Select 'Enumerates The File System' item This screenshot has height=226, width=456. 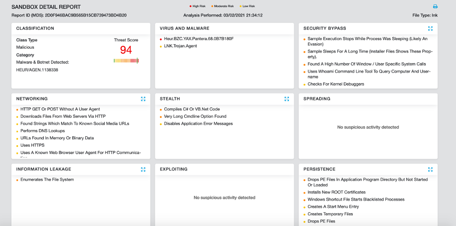47,180
